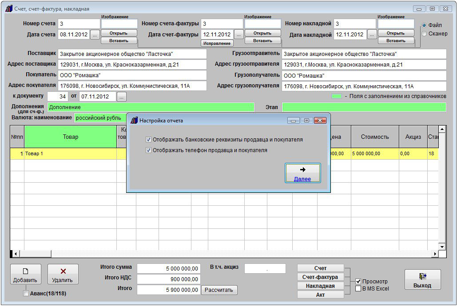The height and width of the screenshot is (306, 457).
Task: Uncheck display seller and buyer phone
Action: click(x=148, y=150)
